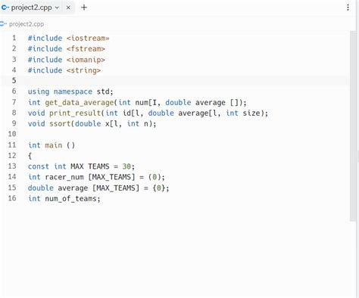
Task: Click the opening brace on line 12
Action: (x=30, y=156)
